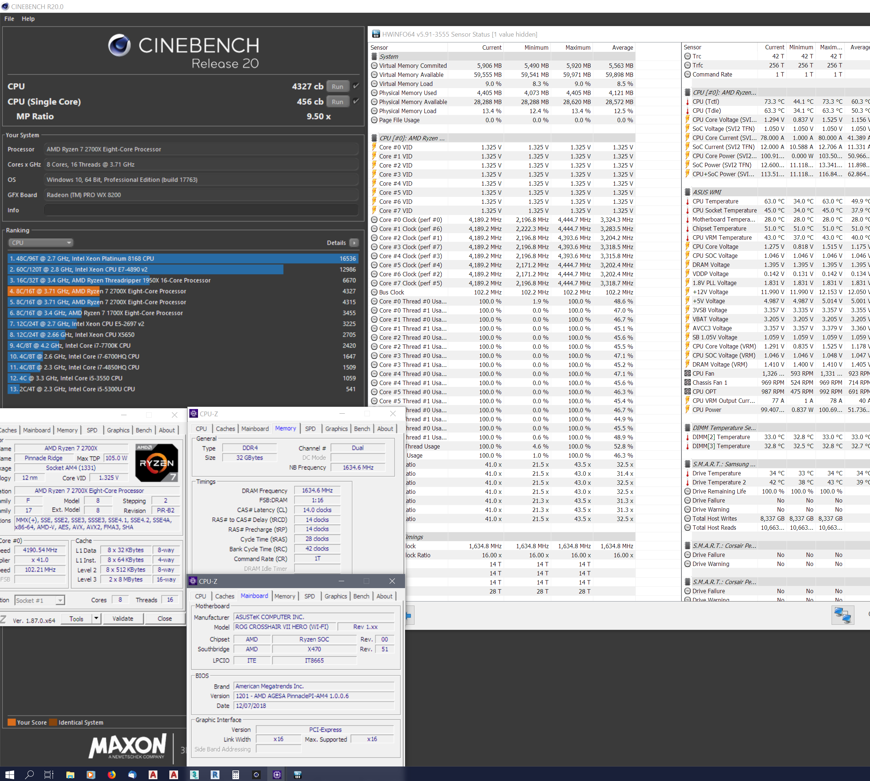The width and height of the screenshot is (870, 781).
Task: Open the HWiNFO taskbar icon
Action: (x=297, y=774)
